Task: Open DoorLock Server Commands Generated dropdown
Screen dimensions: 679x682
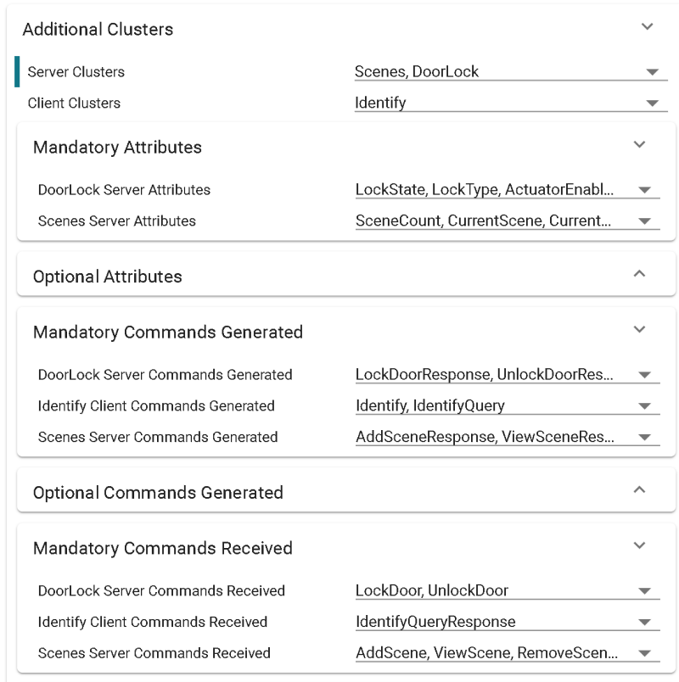Action: click(x=644, y=375)
